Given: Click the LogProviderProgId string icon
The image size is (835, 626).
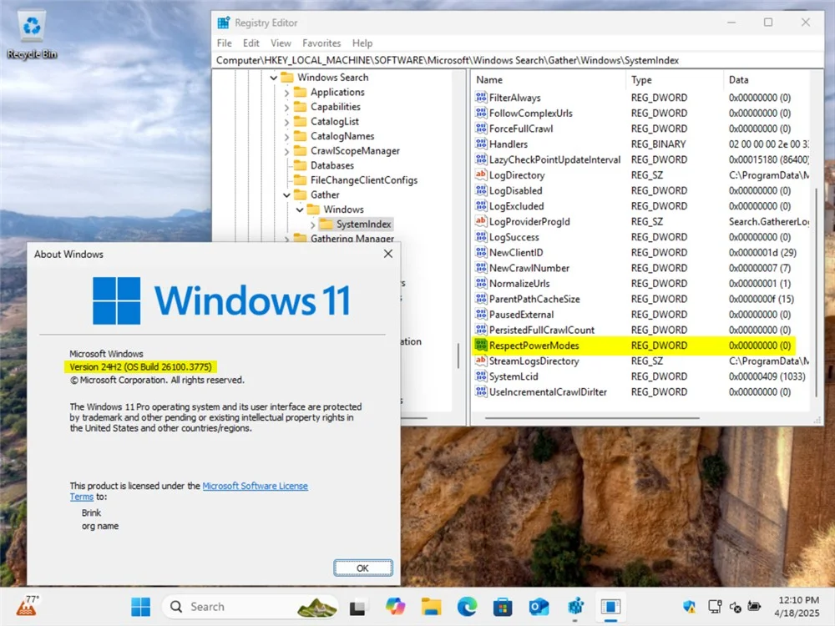Looking at the screenshot, I should click(x=481, y=221).
